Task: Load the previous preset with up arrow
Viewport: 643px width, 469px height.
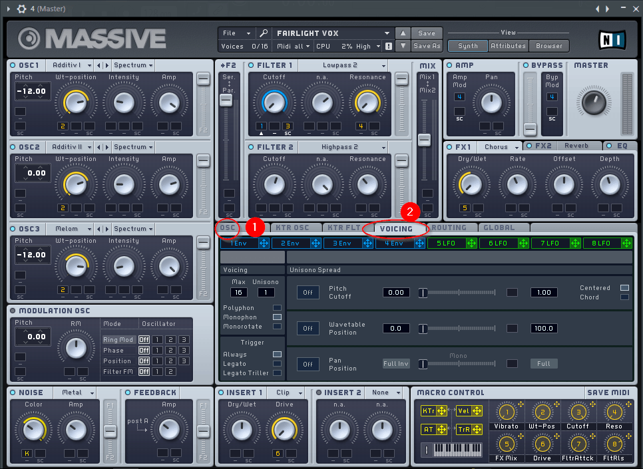Action: (403, 33)
